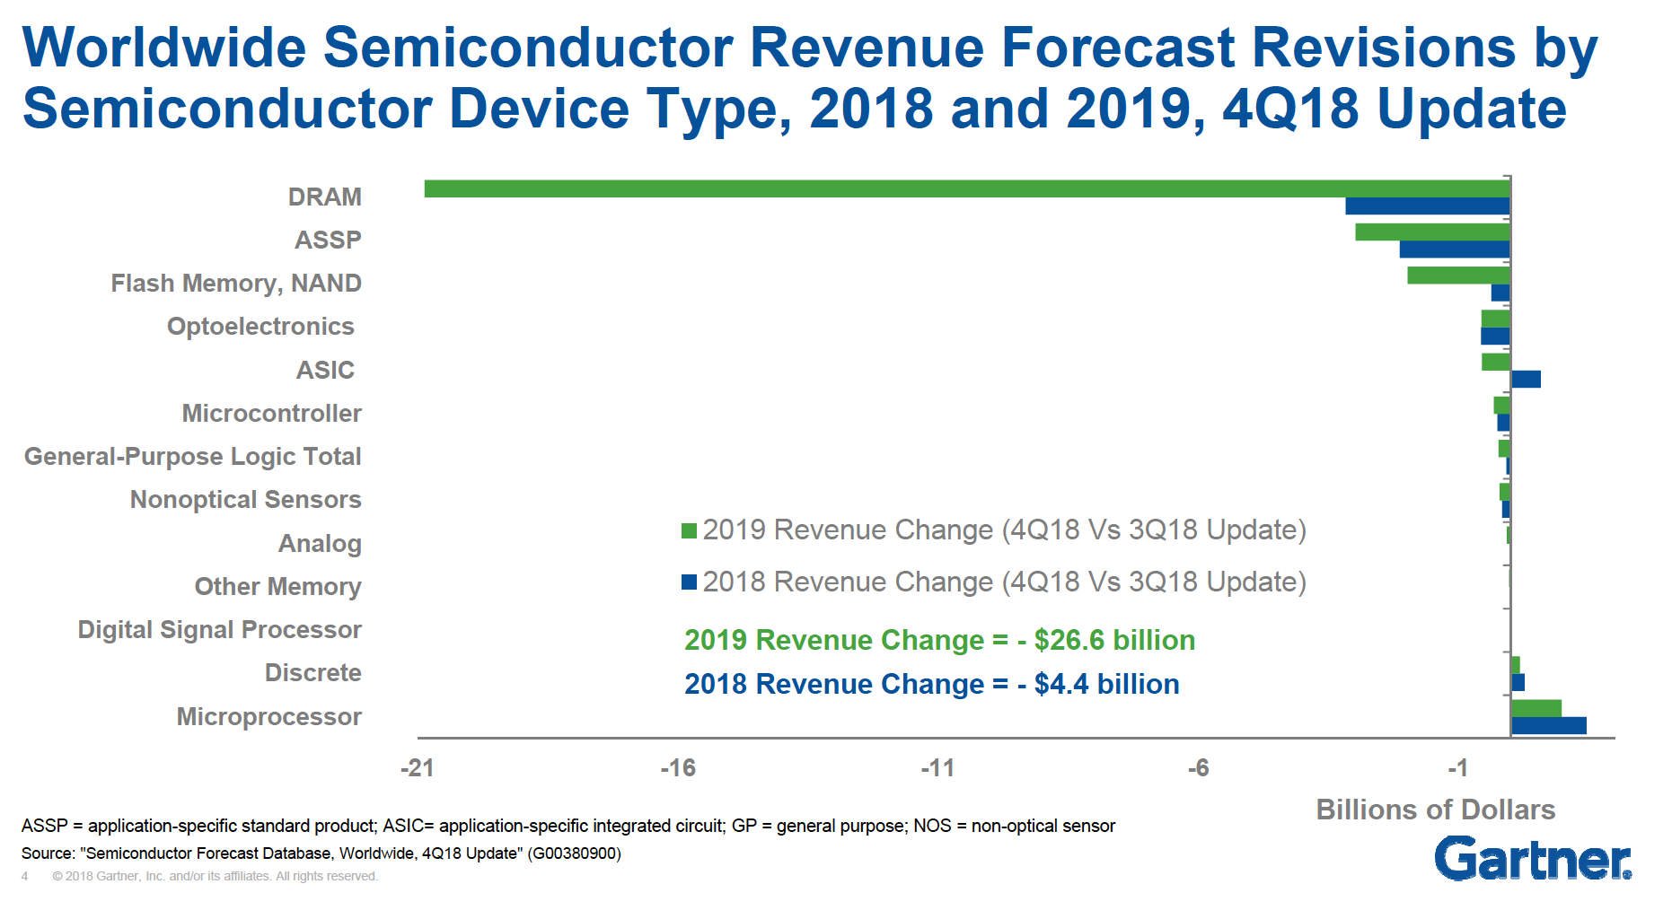Click the Billions of Dollars axis title
Screen dimensions: 1672x919
point(1435,810)
